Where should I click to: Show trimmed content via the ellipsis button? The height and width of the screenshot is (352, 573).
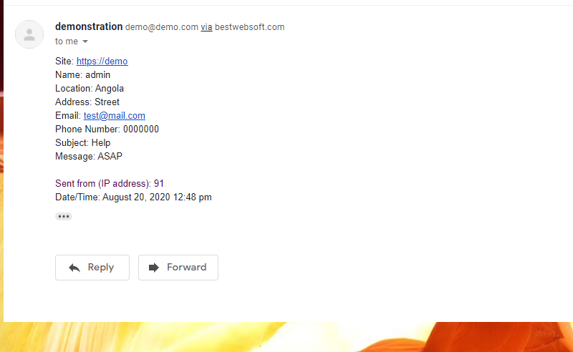click(x=64, y=217)
